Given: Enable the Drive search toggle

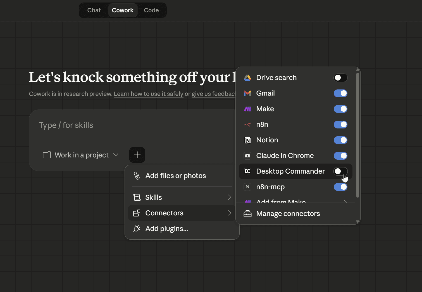Looking at the screenshot, I should tap(340, 78).
